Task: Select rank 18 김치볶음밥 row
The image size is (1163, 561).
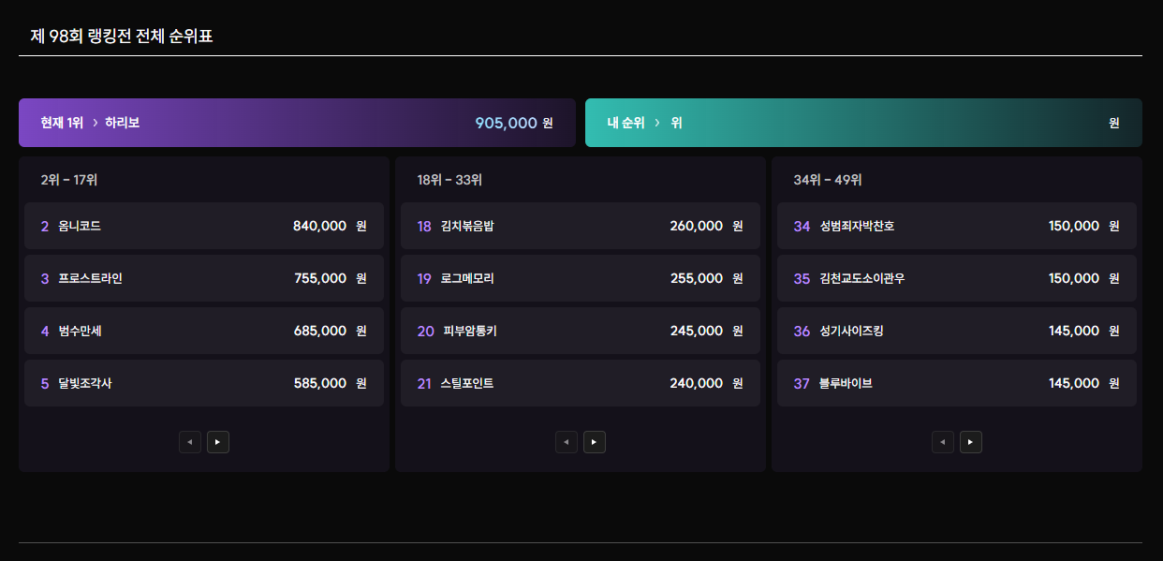Action: (x=581, y=226)
